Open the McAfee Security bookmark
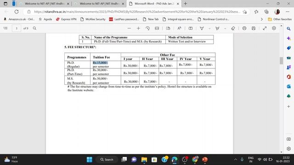This screenshot has width=294, height=165. 93,19
